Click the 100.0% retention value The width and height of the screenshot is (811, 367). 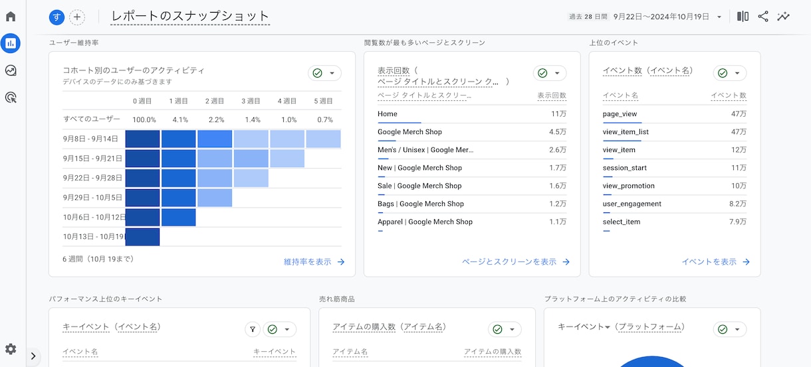(x=144, y=120)
